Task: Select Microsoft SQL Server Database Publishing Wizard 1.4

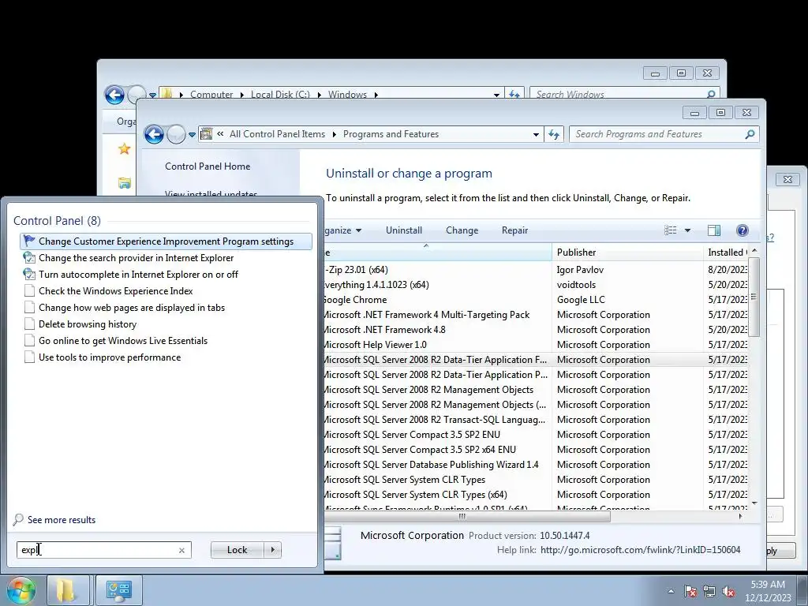Action: (536, 465)
